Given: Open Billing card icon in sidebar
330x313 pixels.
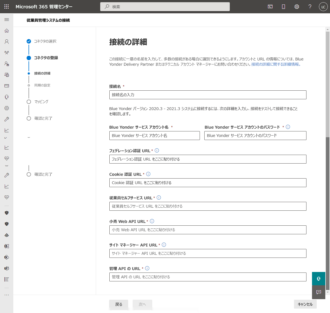Looking at the screenshot, I should pyautogui.click(x=7, y=86).
